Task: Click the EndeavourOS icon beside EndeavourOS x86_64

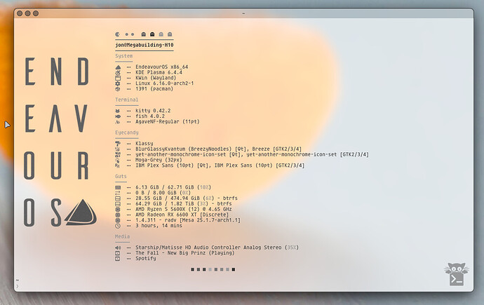Action: (118, 67)
